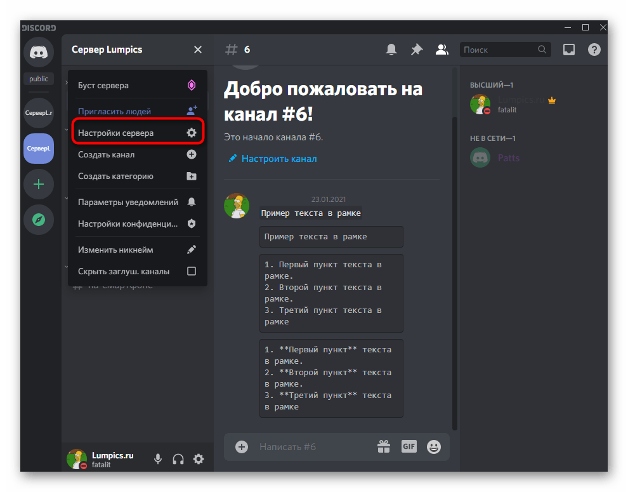Open server discovery compass icon
This screenshot has width=628, height=492.
pos(39,220)
